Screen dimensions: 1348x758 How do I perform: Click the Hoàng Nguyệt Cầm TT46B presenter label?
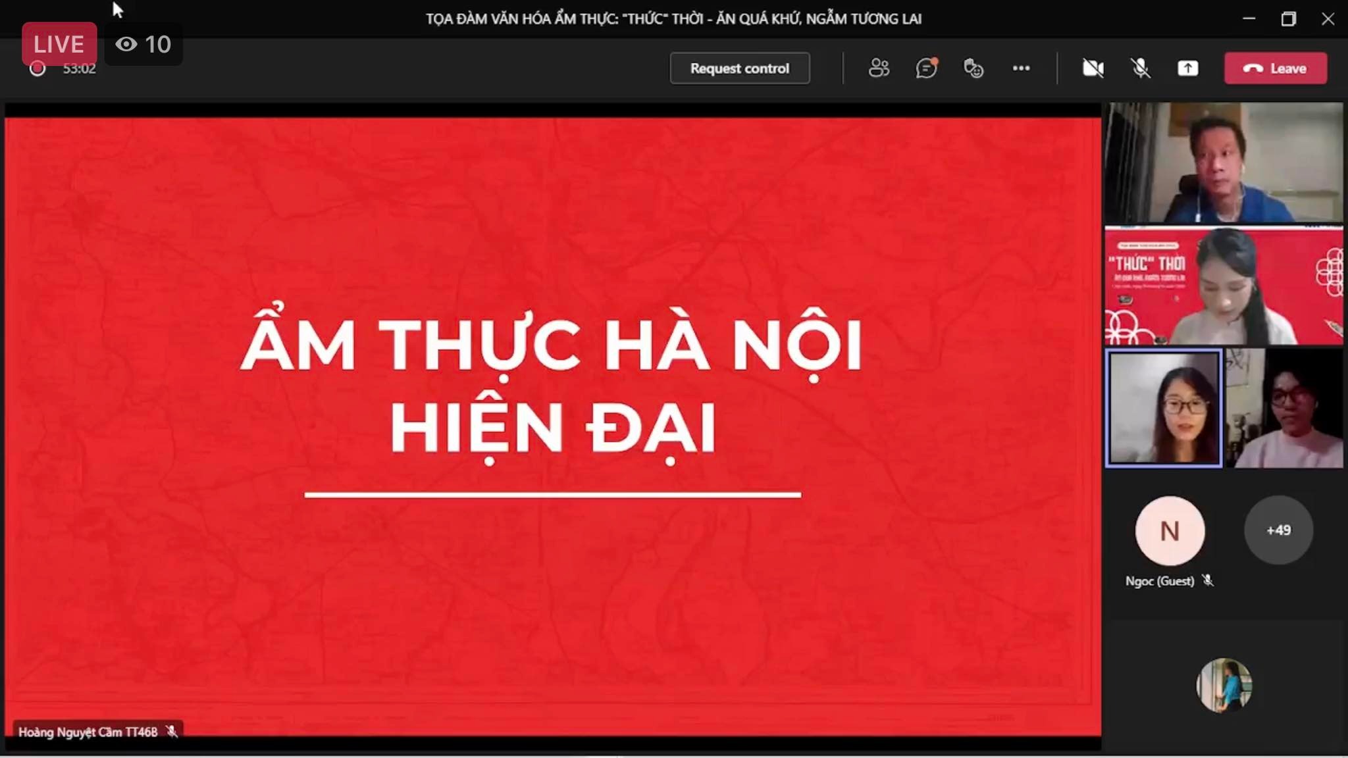88,732
